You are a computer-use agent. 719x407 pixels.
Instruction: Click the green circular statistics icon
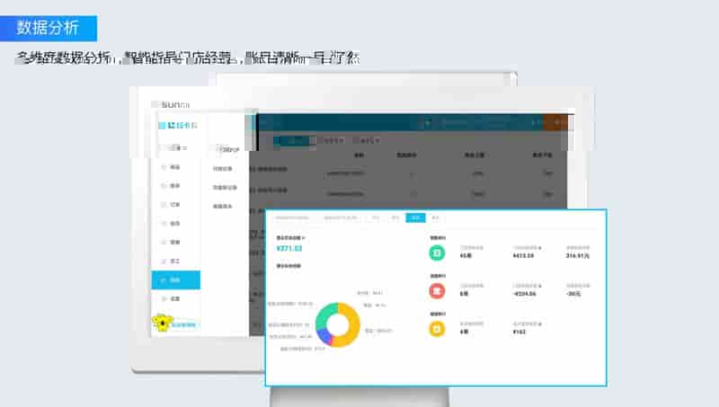point(437,253)
